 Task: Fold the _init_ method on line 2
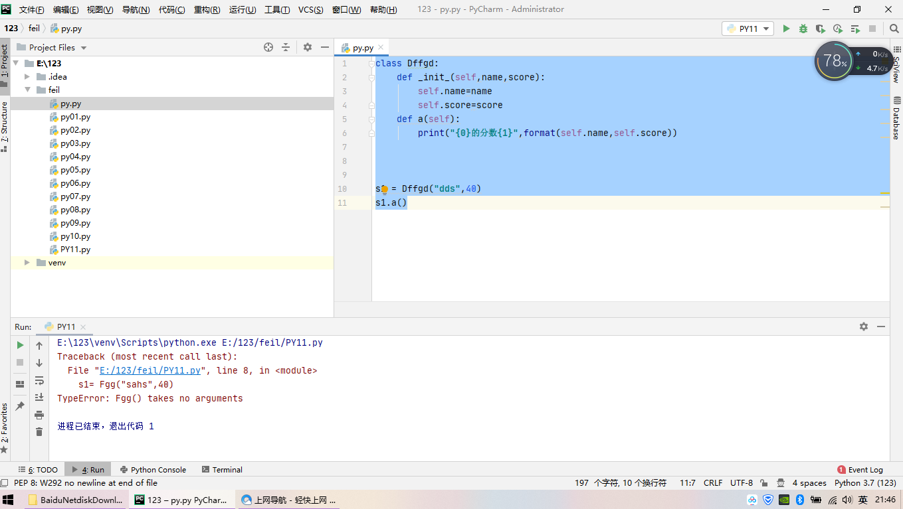(371, 78)
